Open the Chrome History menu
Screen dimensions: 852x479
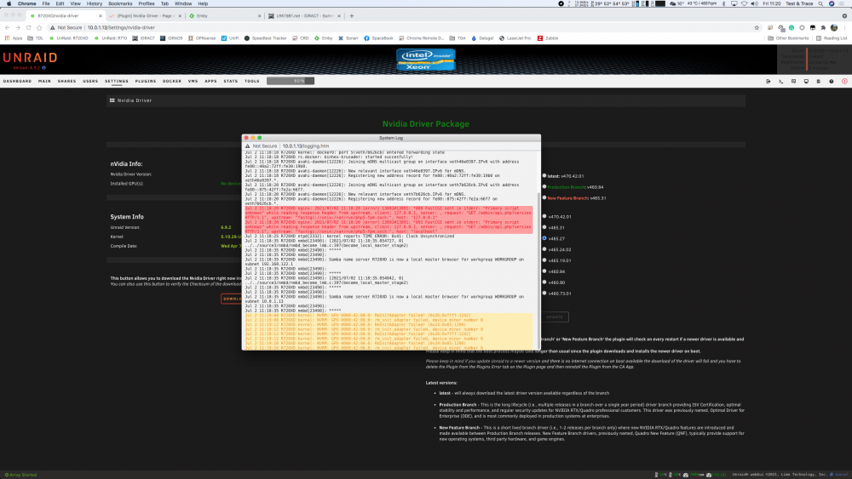click(x=94, y=3)
